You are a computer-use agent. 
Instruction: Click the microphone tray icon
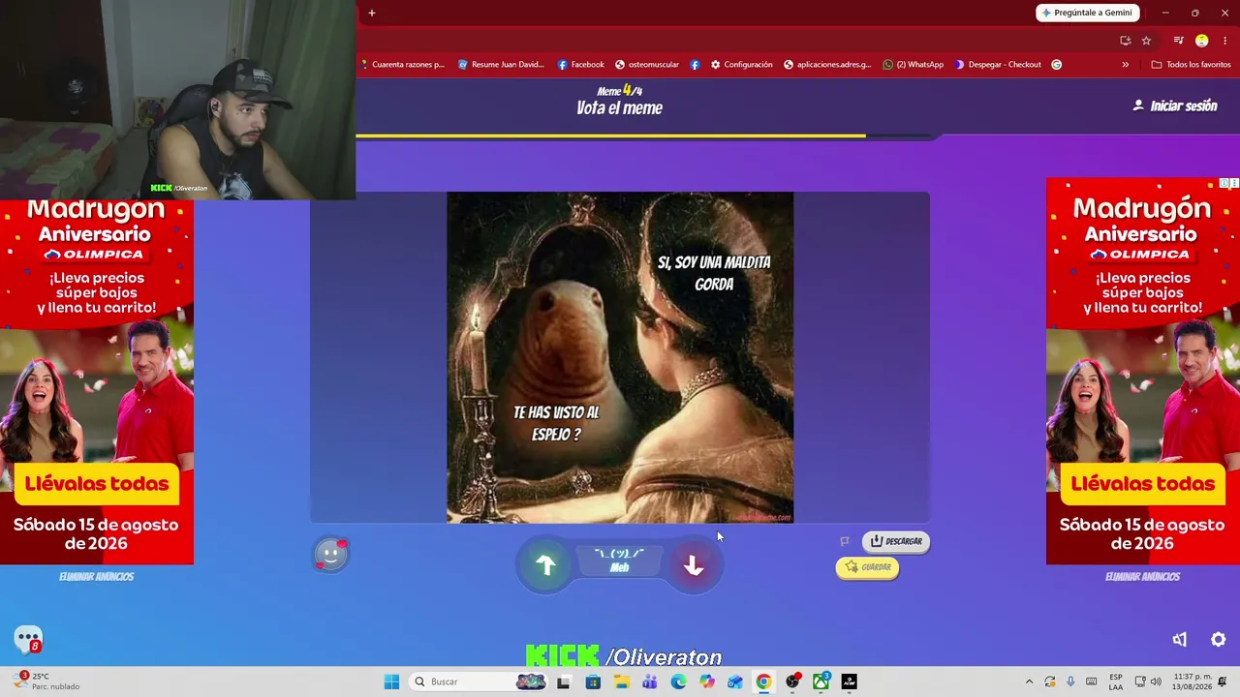click(1070, 682)
